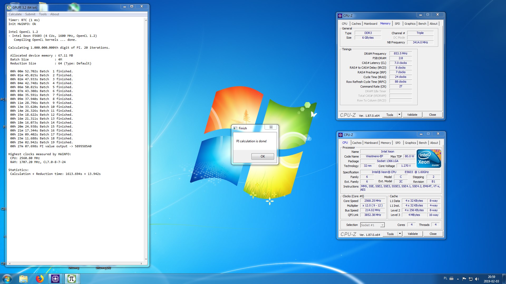Image resolution: width=506 pixels, height=284 pixels.
Task: Open the Windows Start menu orb
Action: click(7, 278)
